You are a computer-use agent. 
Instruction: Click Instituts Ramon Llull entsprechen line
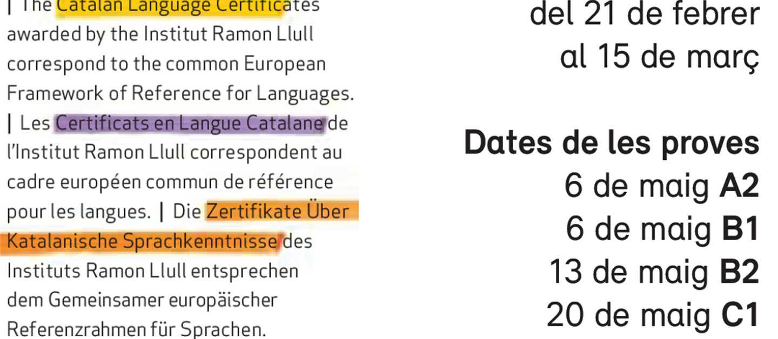152,270
